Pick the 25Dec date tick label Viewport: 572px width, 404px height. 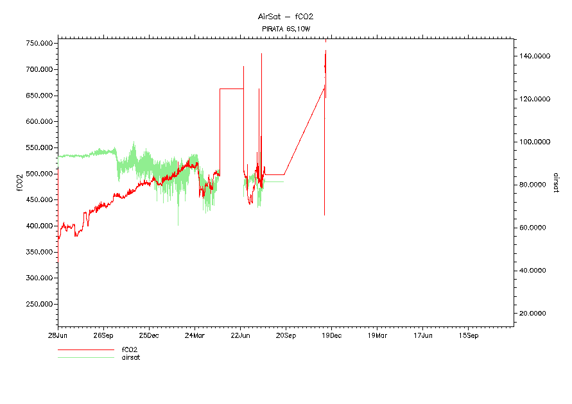[x=149, y=335]
